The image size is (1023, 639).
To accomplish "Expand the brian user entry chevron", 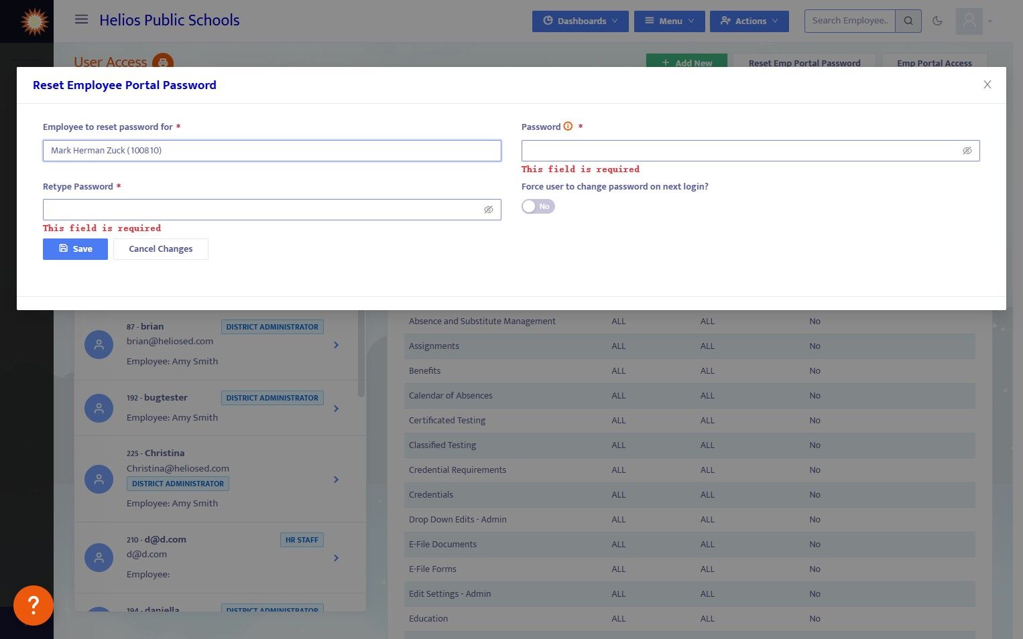I will click(336, 345).
